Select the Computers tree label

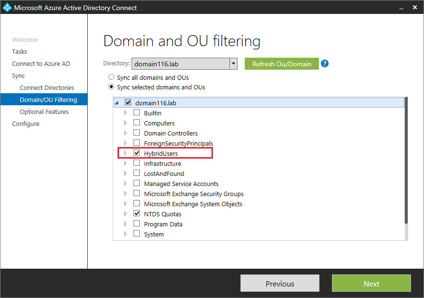[x=159, y=123]
